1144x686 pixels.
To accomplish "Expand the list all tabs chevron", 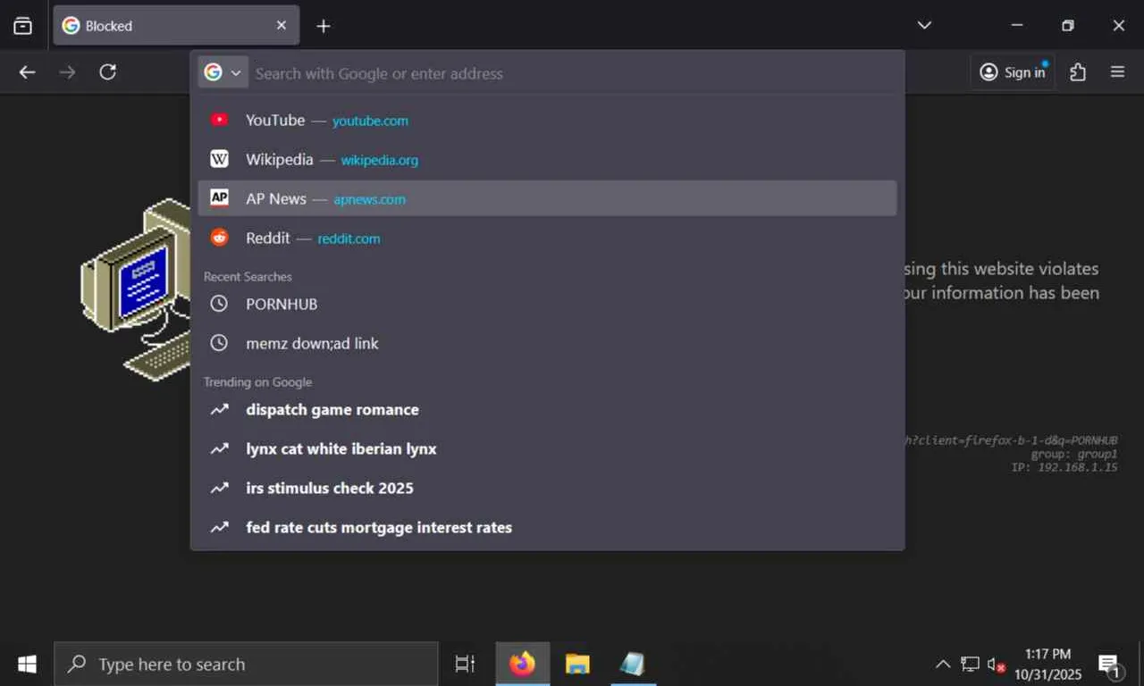I will click(x=924, y=25).
